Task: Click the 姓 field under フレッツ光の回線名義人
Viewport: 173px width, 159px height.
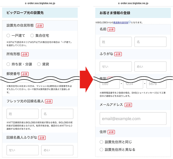Action: (x=23, y=114)
